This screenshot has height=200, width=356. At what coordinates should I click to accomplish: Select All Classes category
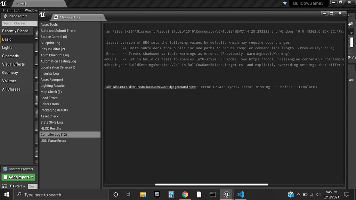click(x=17, y=89)
